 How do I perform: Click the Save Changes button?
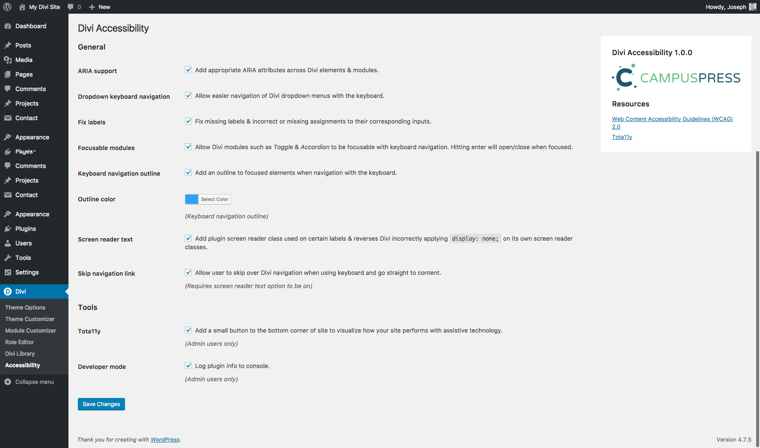(101, 404)
